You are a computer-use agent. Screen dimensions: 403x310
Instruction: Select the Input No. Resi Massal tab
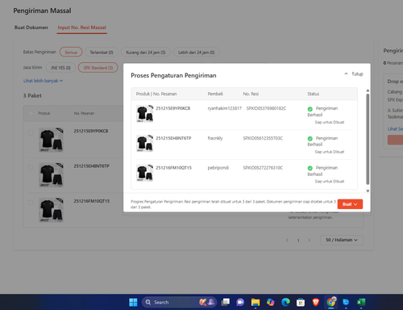click(x=81, y=27)
